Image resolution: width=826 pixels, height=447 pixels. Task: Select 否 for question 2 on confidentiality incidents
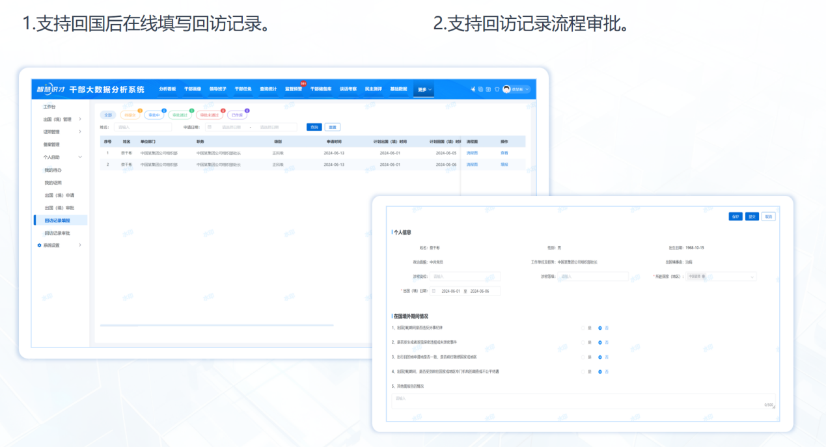click(600, 342)
